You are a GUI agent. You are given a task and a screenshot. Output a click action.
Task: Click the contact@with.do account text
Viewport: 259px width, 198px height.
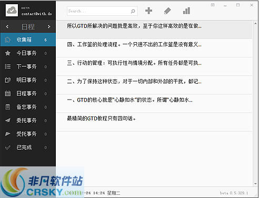pos(37,14)
